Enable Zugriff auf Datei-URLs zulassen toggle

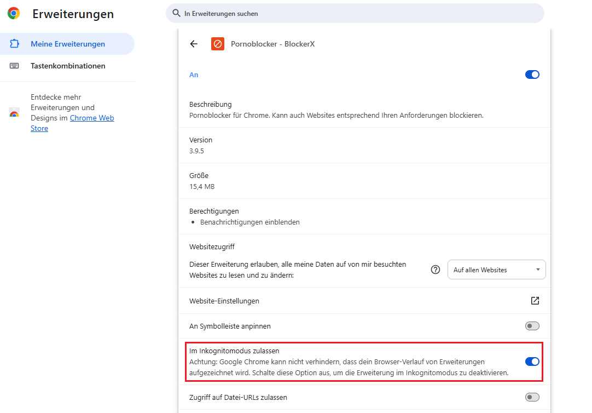(532, 397)
